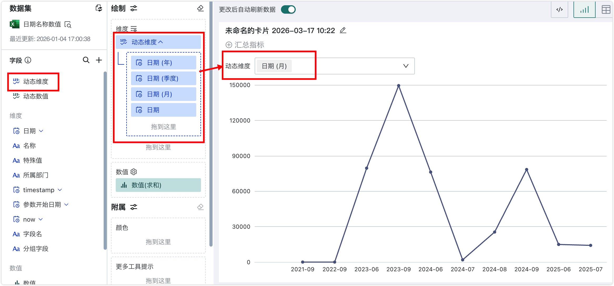Toggle 更改后自动刷新数据 switch off
The width and height of the screenshot is (614, 286).
(x=288, y=9)
